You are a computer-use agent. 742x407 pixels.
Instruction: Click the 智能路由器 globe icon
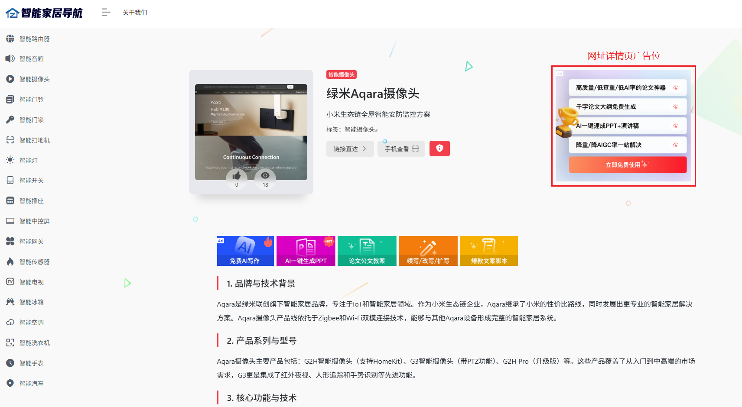tap(10, 39)
